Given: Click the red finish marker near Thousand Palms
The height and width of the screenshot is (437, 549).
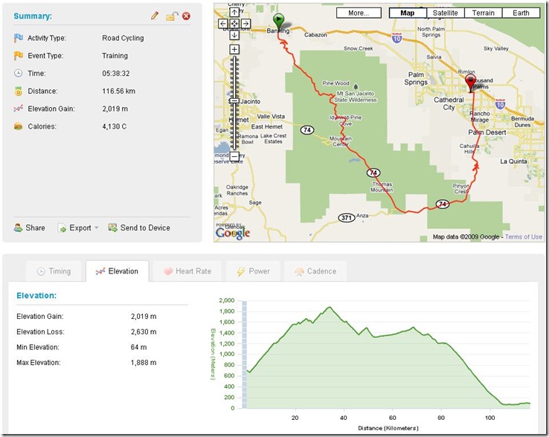Looking at the screenshot, I should coord(471,83).
